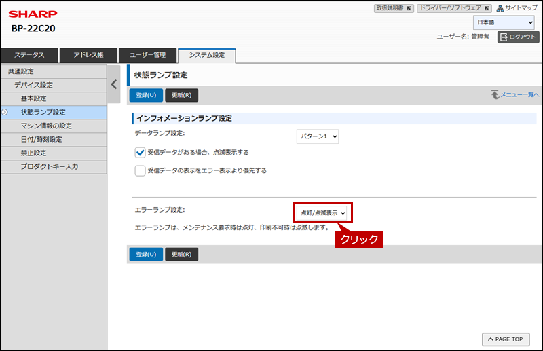The width and height of the screenshot is (543, 351).
Task: Open the 日本語 language dropdown
Action: pyautogui.click(x=504, y=22)
